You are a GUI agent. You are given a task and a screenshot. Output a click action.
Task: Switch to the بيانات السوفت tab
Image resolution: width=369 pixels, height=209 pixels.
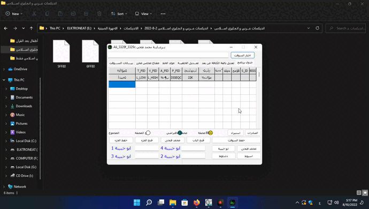coord(121,63)
